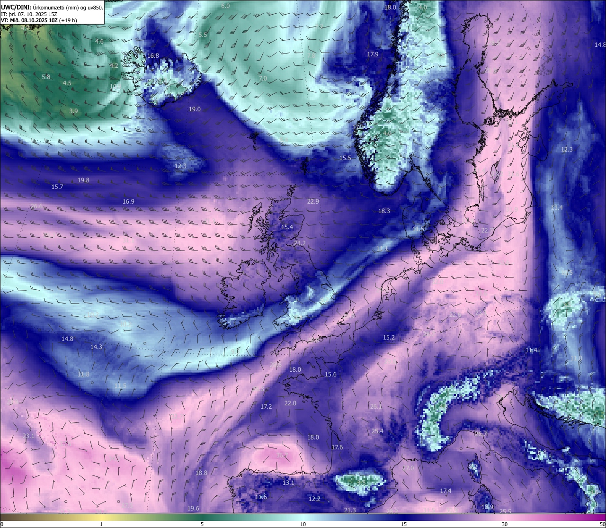
Task: Click the 23.1 value label
Action: click(x=28, y=436)
